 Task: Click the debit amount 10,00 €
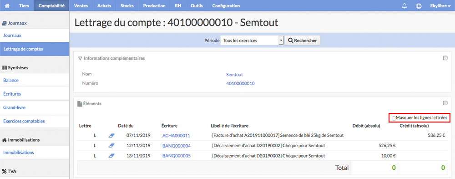click(389, 156)
